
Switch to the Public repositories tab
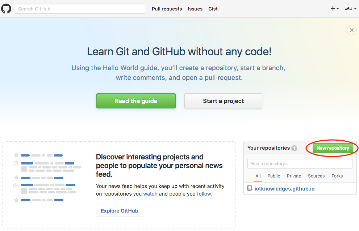[x=274, y=176]
